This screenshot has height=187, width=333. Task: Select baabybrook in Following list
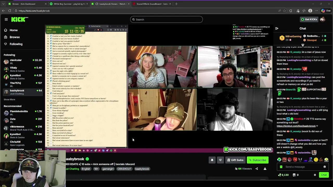coord(23,92)
